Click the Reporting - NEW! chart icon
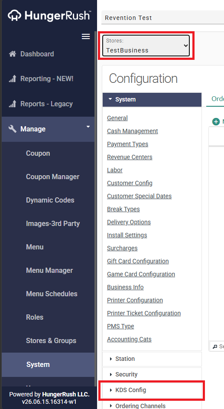Image resolution: width=224 pixels, height=409 pixels. point(12,79)
